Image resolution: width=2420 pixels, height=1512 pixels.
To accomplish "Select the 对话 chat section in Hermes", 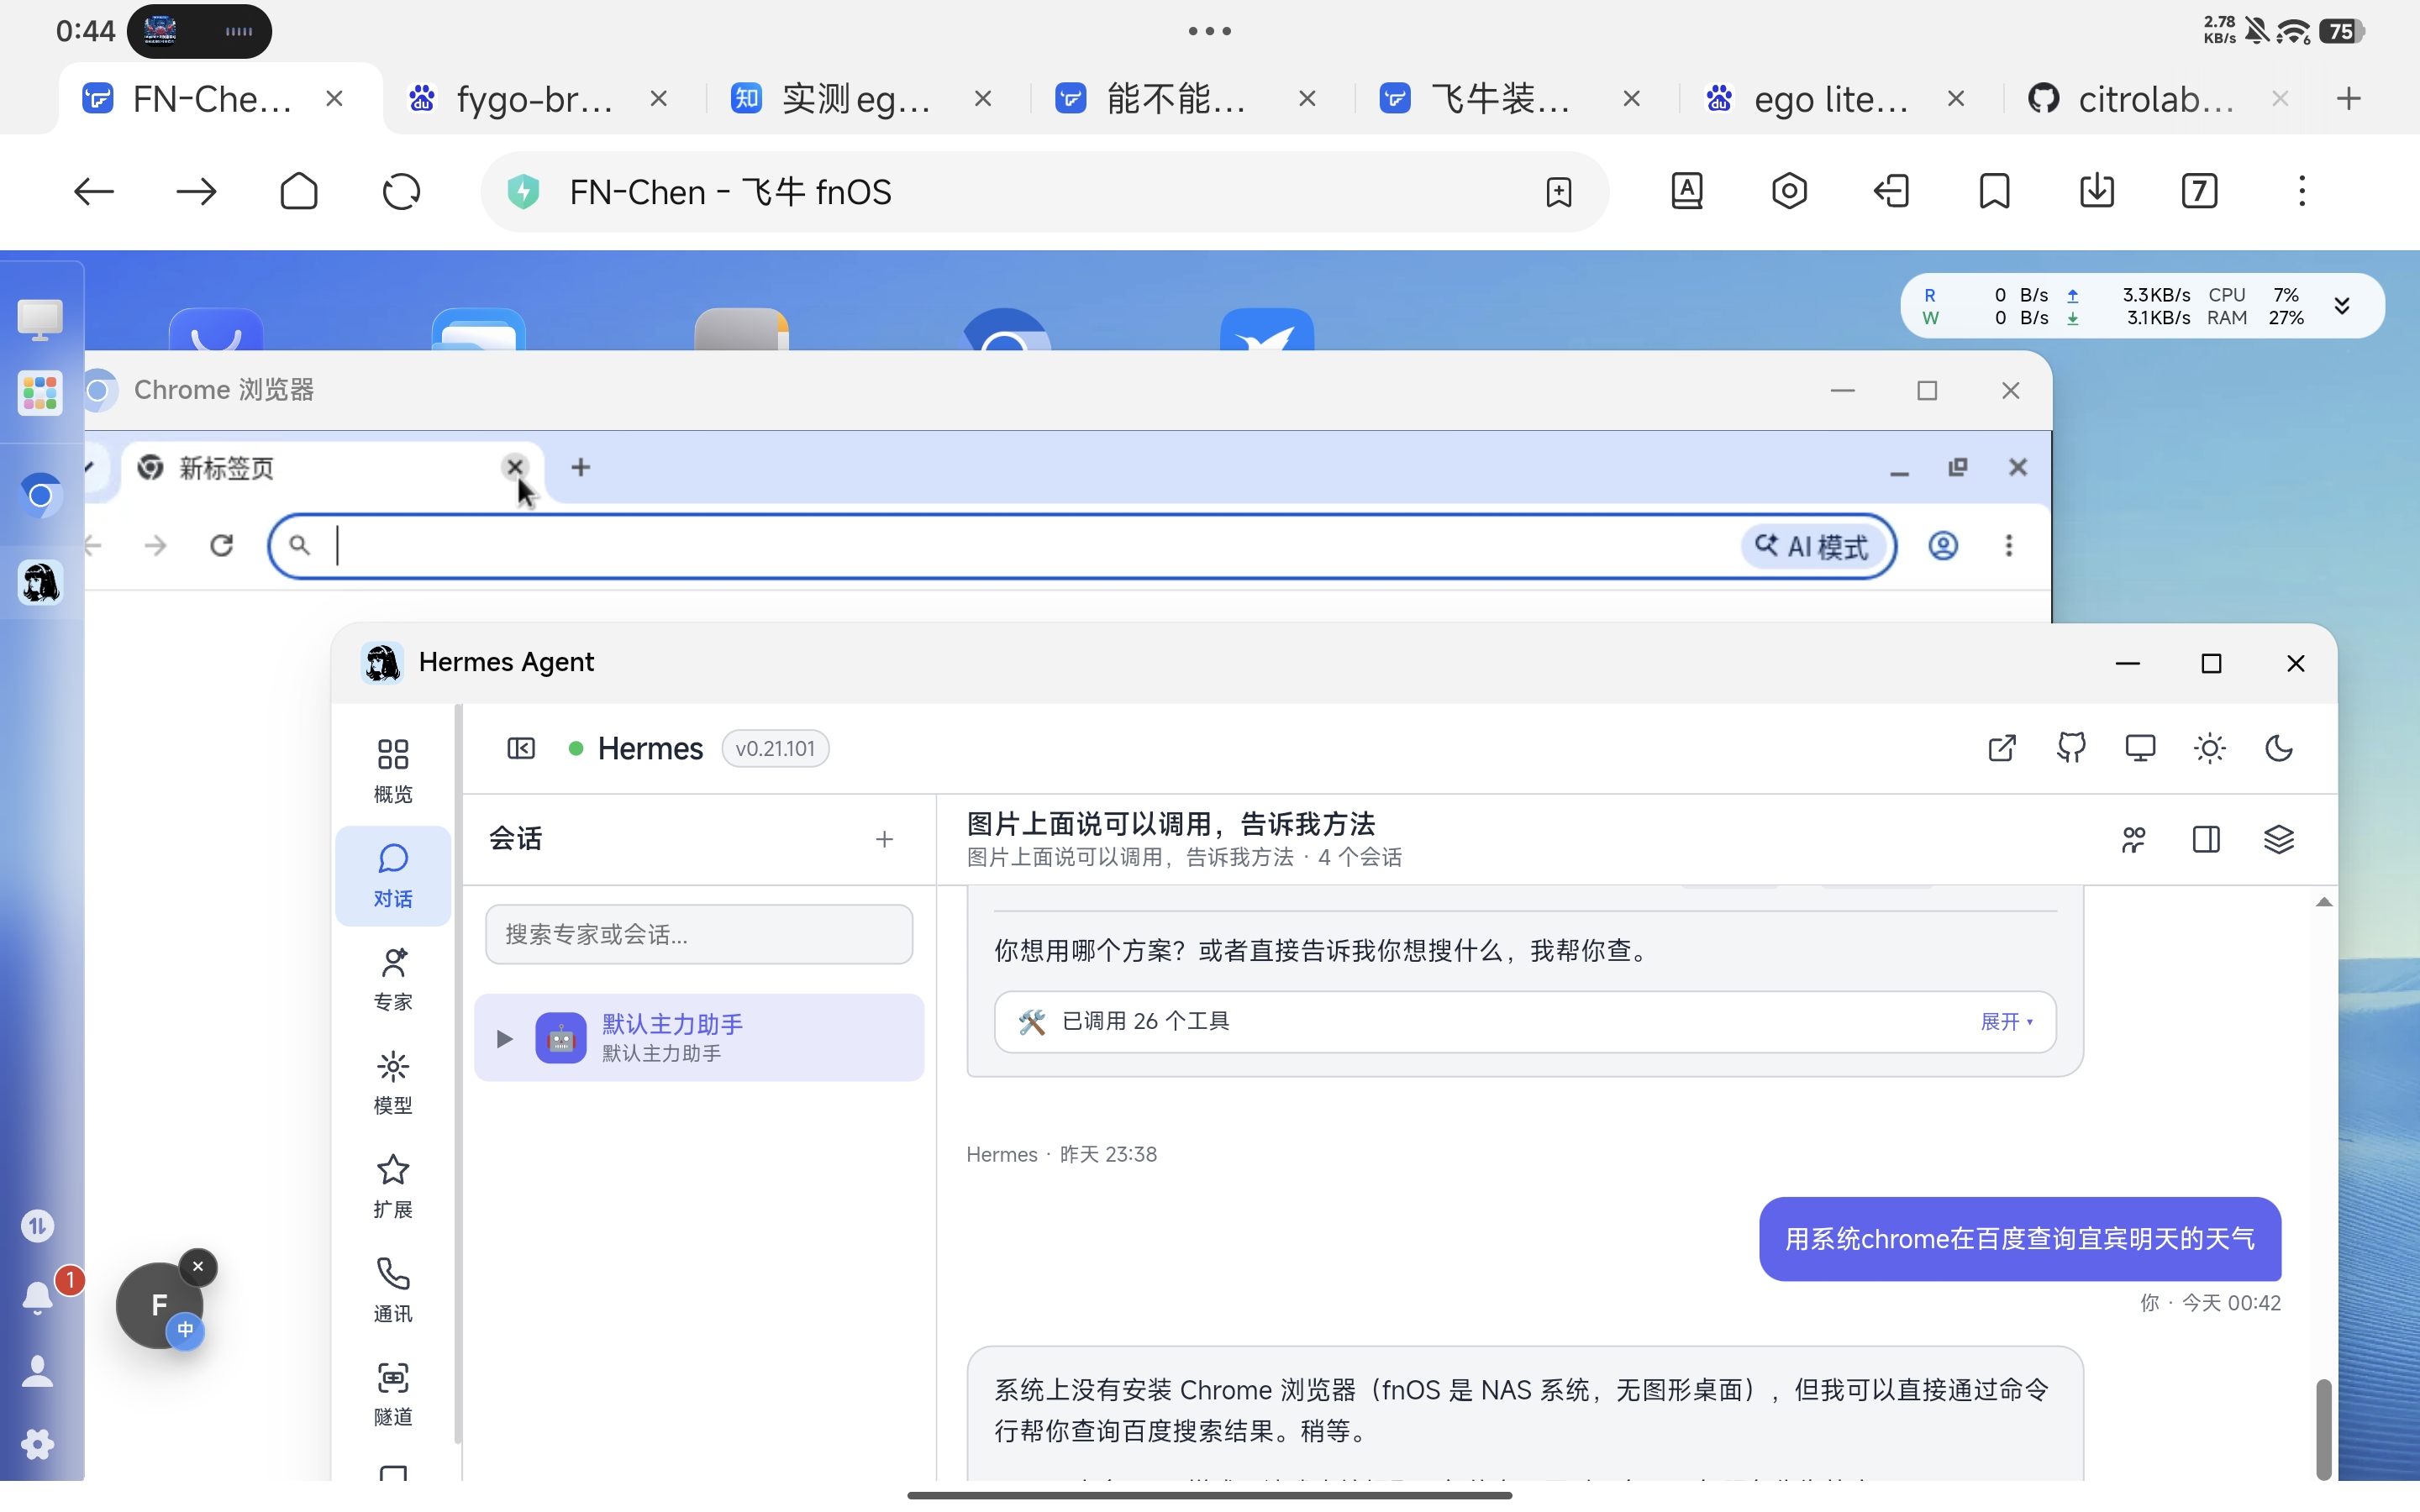I will (x=393, y=875).
